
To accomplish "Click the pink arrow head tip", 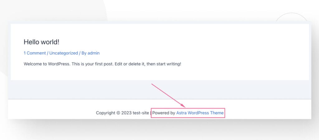I will tap(185, 107).
